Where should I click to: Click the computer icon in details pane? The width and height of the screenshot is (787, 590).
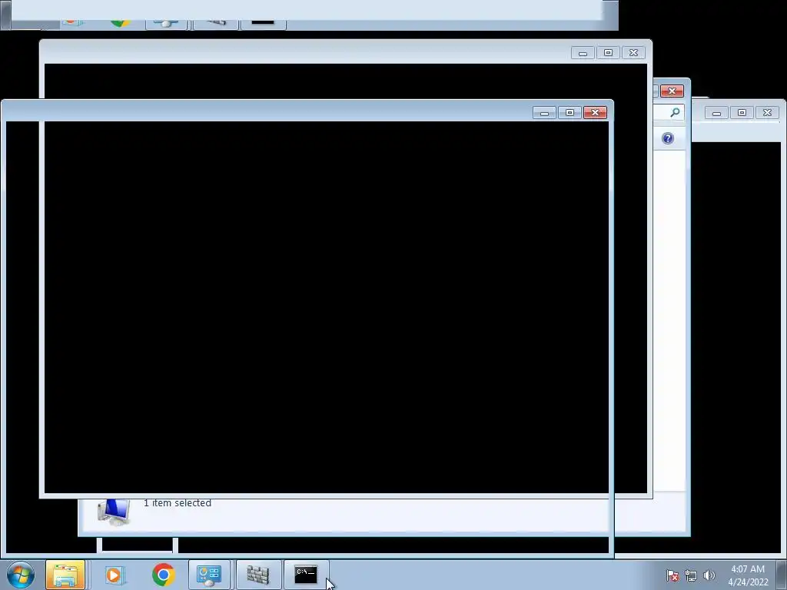[x=114, y=512]
